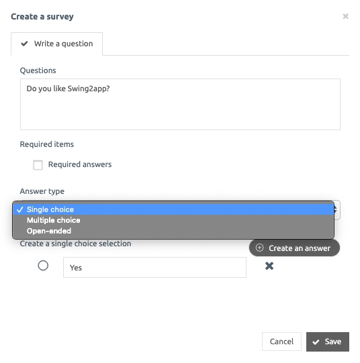Click the Questions text area
Image resolution: width=360 pixels, height=363 pixels.
(x=180, y=104)
